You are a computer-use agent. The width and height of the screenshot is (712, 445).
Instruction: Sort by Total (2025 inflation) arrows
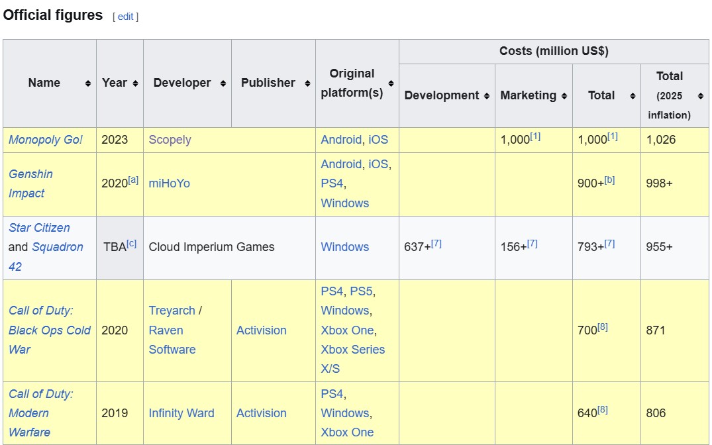(x=701, y=96)
